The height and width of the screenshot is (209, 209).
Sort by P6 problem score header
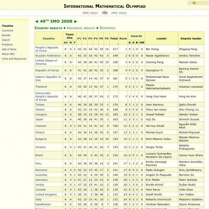click(107, 39)
